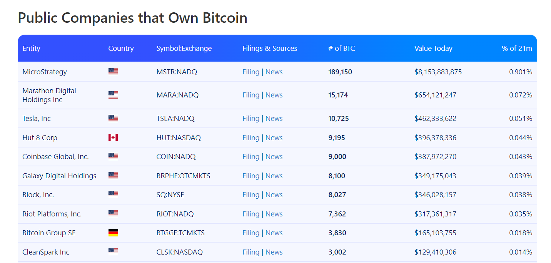
Task: Click the flag in the CleanSpark Inc row
Action: (x=113, y=252)
